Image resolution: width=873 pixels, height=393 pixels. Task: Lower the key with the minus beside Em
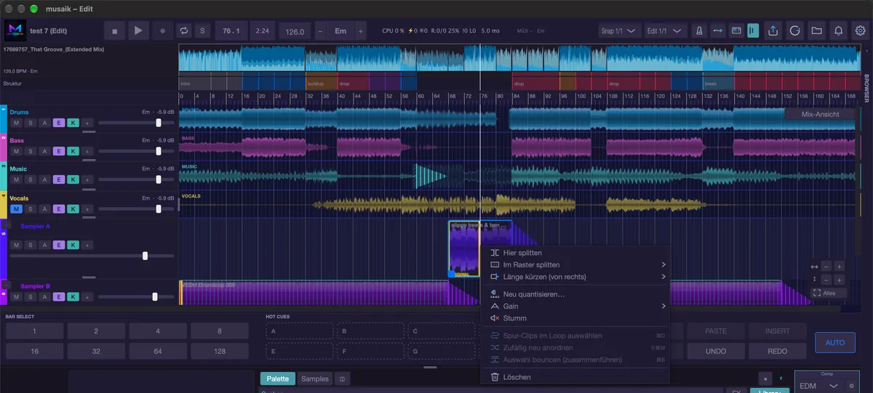319,32
